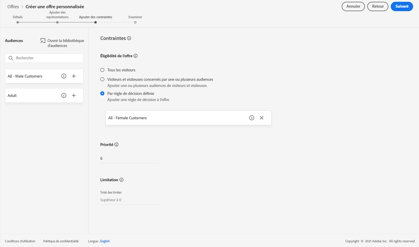
Task: Go to Ajouter des représentations step
Action: pyautogui.click(x=57, y=22)
